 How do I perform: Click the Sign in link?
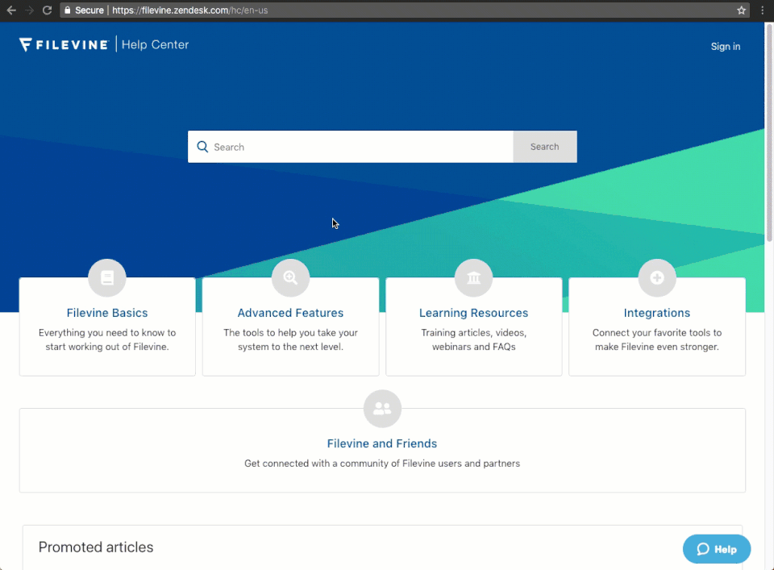point(725,47)
